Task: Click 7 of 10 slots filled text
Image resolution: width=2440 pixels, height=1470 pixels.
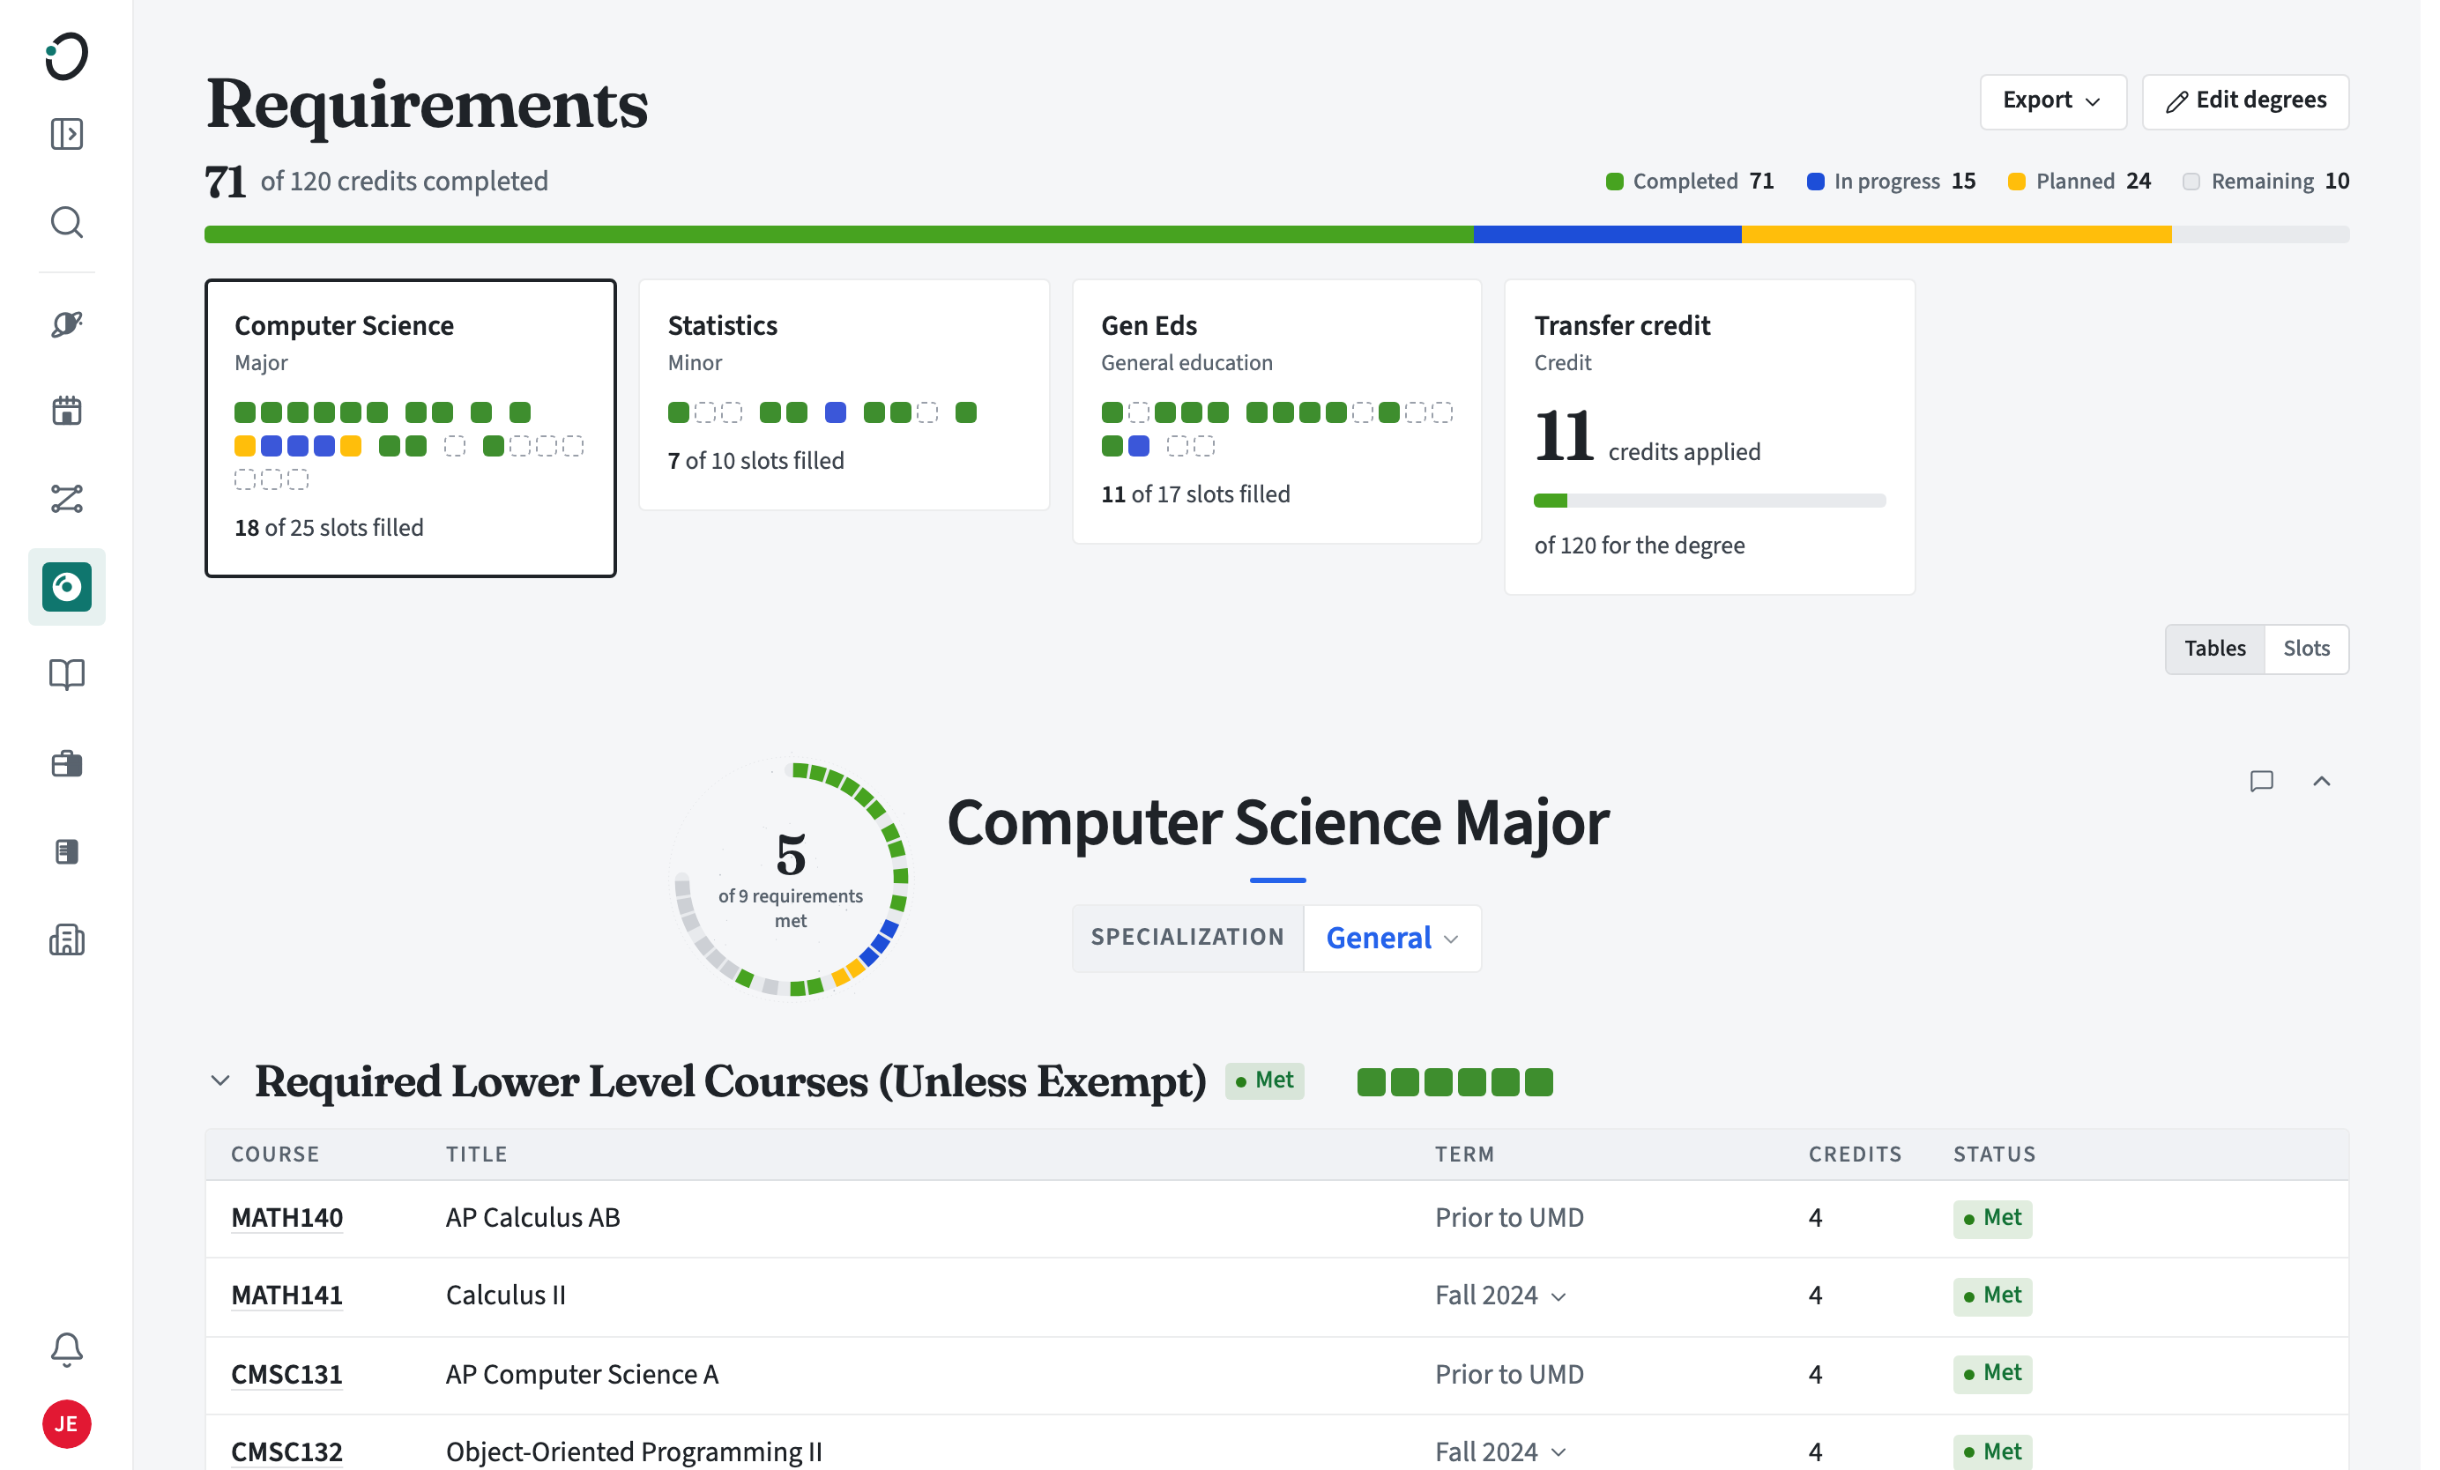Action: click(x=755, y=460)
